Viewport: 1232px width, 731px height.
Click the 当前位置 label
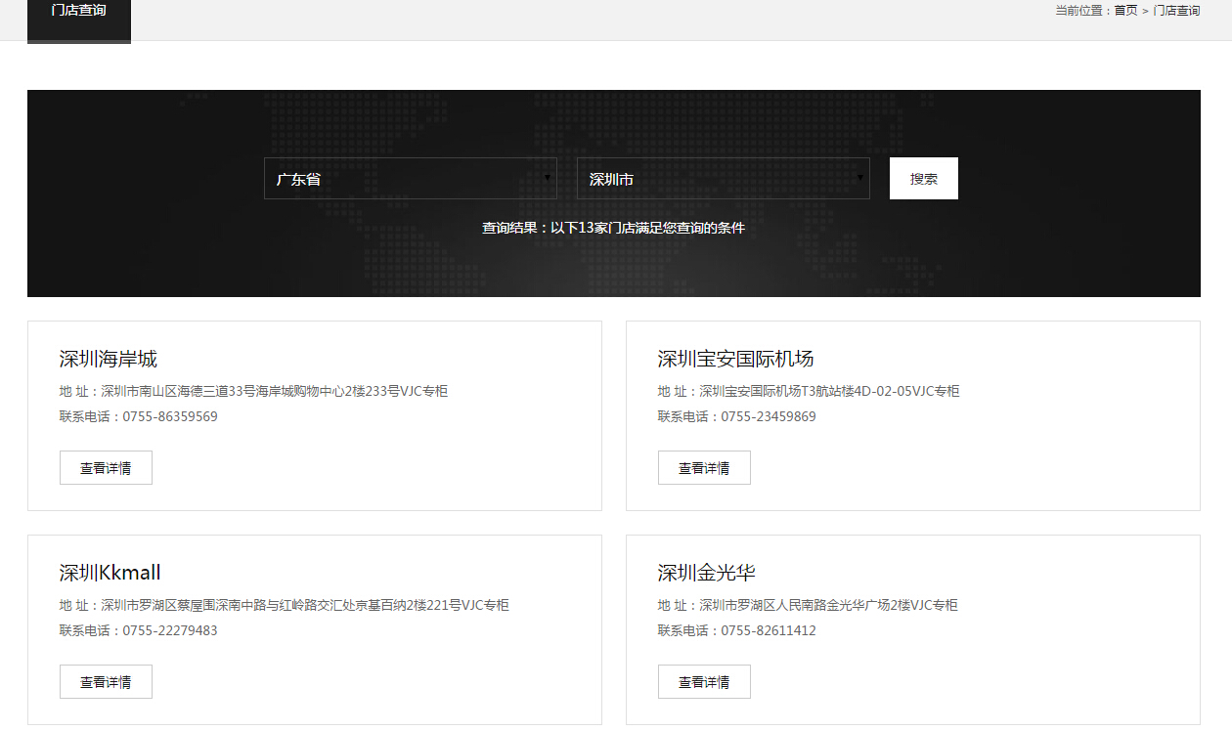1081,11
